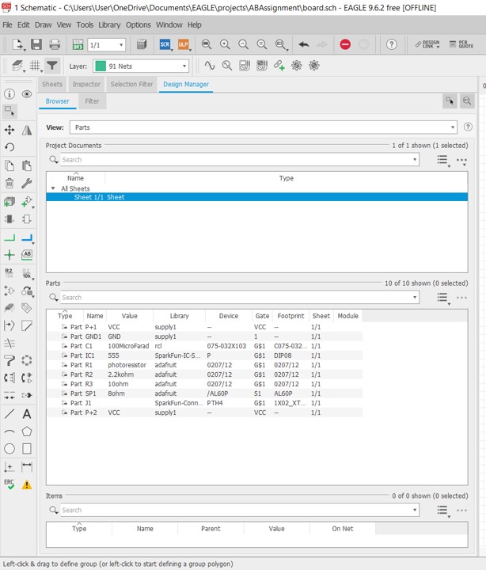Toggle layer visibility eye icon

click(x=27, y=94)
